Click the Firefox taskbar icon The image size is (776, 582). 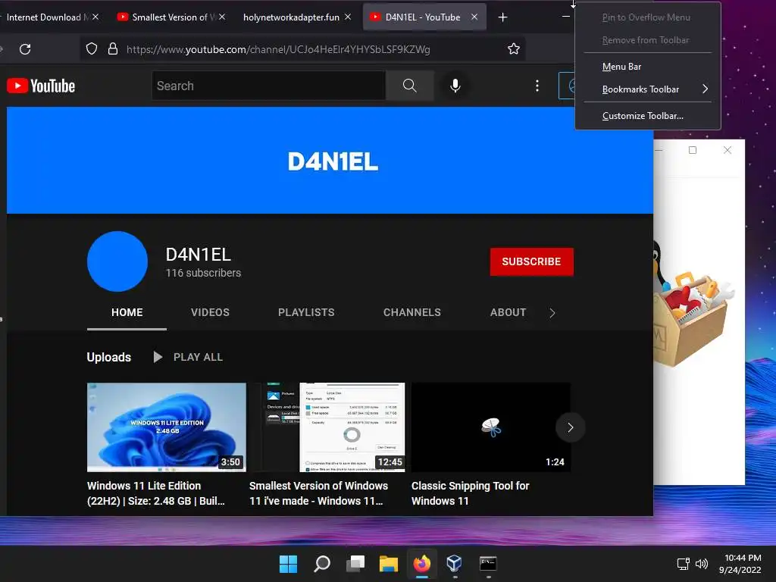click(x=422, y=563)
